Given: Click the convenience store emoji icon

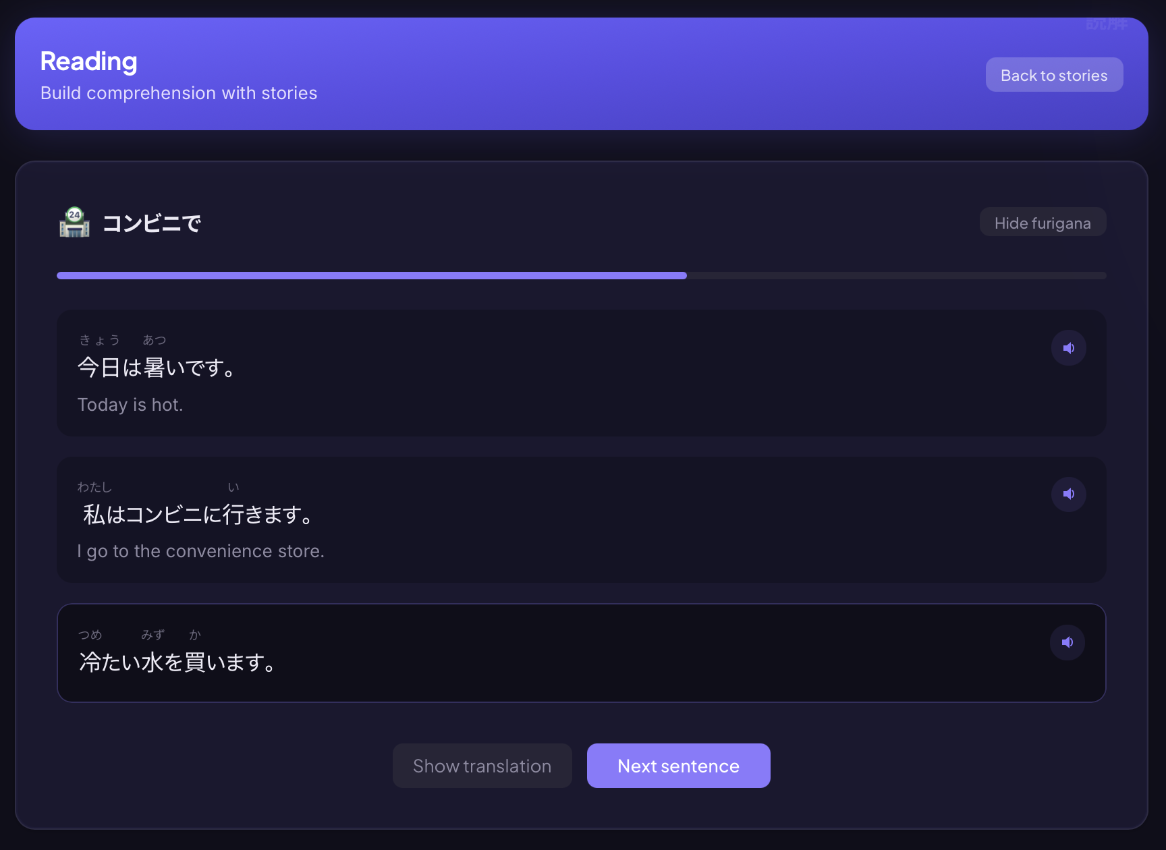Looking at the screenshot, I should tap(74, 223).
